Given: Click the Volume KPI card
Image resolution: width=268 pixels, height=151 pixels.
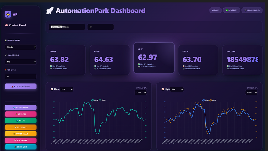Looking at the screenshot, I should (x=242, y=60).
